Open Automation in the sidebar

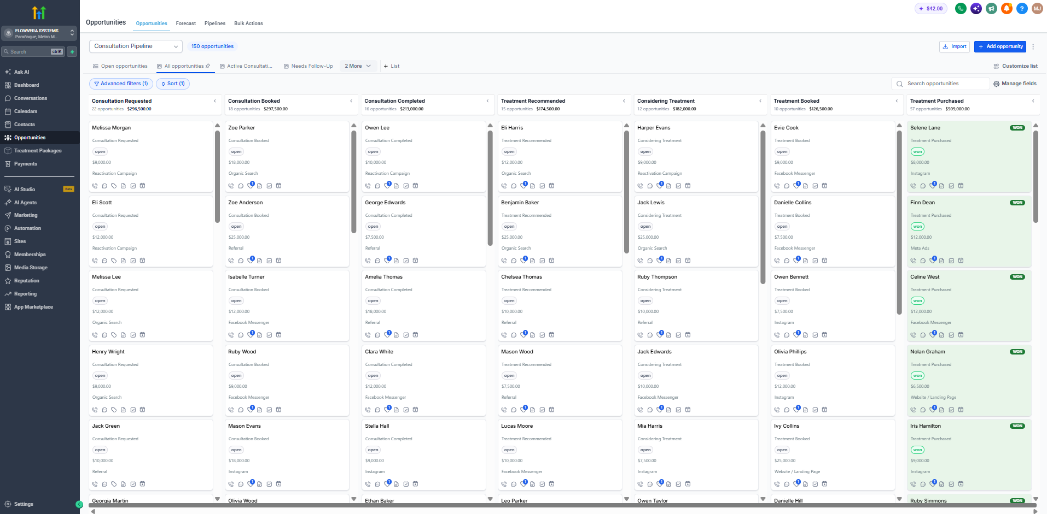pyautogui.click(x=27, y=228)
